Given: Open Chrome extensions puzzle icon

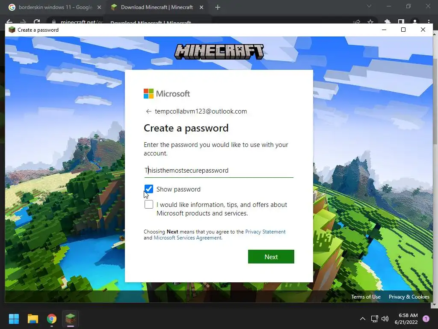Looking at the screenshot, I should coord(387,21).
